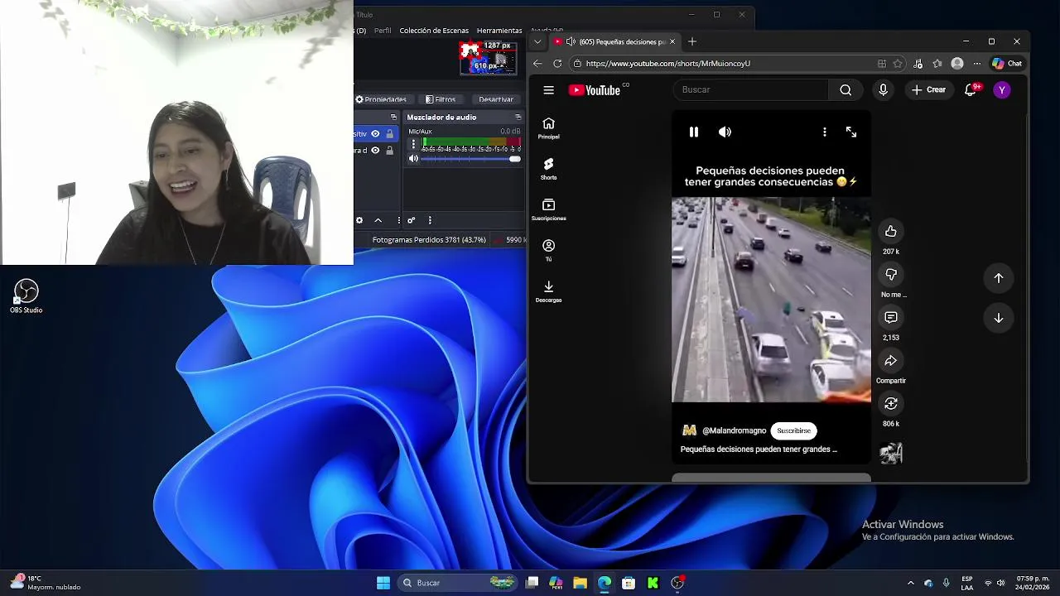Open Perfil menu in OBS
The height and width of the screenshot is (596, 1060).
click(383, 31)
